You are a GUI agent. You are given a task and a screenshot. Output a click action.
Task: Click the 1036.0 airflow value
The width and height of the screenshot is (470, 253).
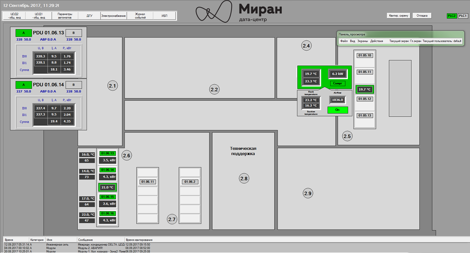[x=338, y=100]
